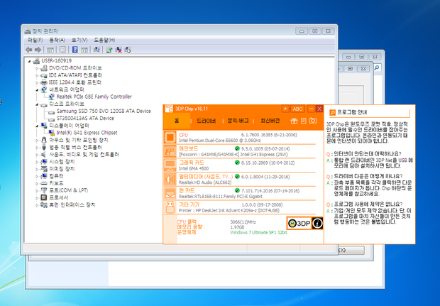Expand the DVD/CD-ROM 드라이브 tree node

pyautogui.click(x=36, y=68)
